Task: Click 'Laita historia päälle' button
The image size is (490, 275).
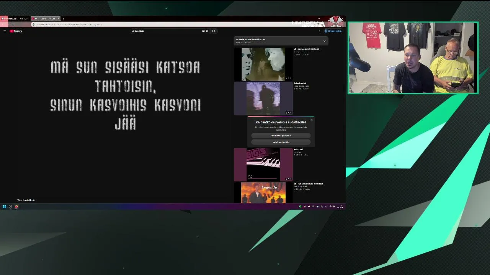Action: coord(281,142)
